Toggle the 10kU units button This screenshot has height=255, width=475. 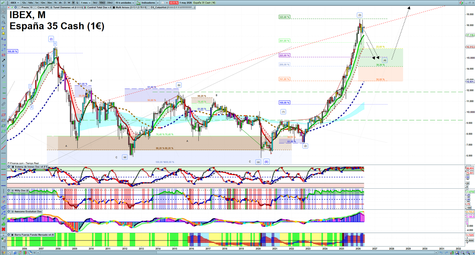[102, 3]
